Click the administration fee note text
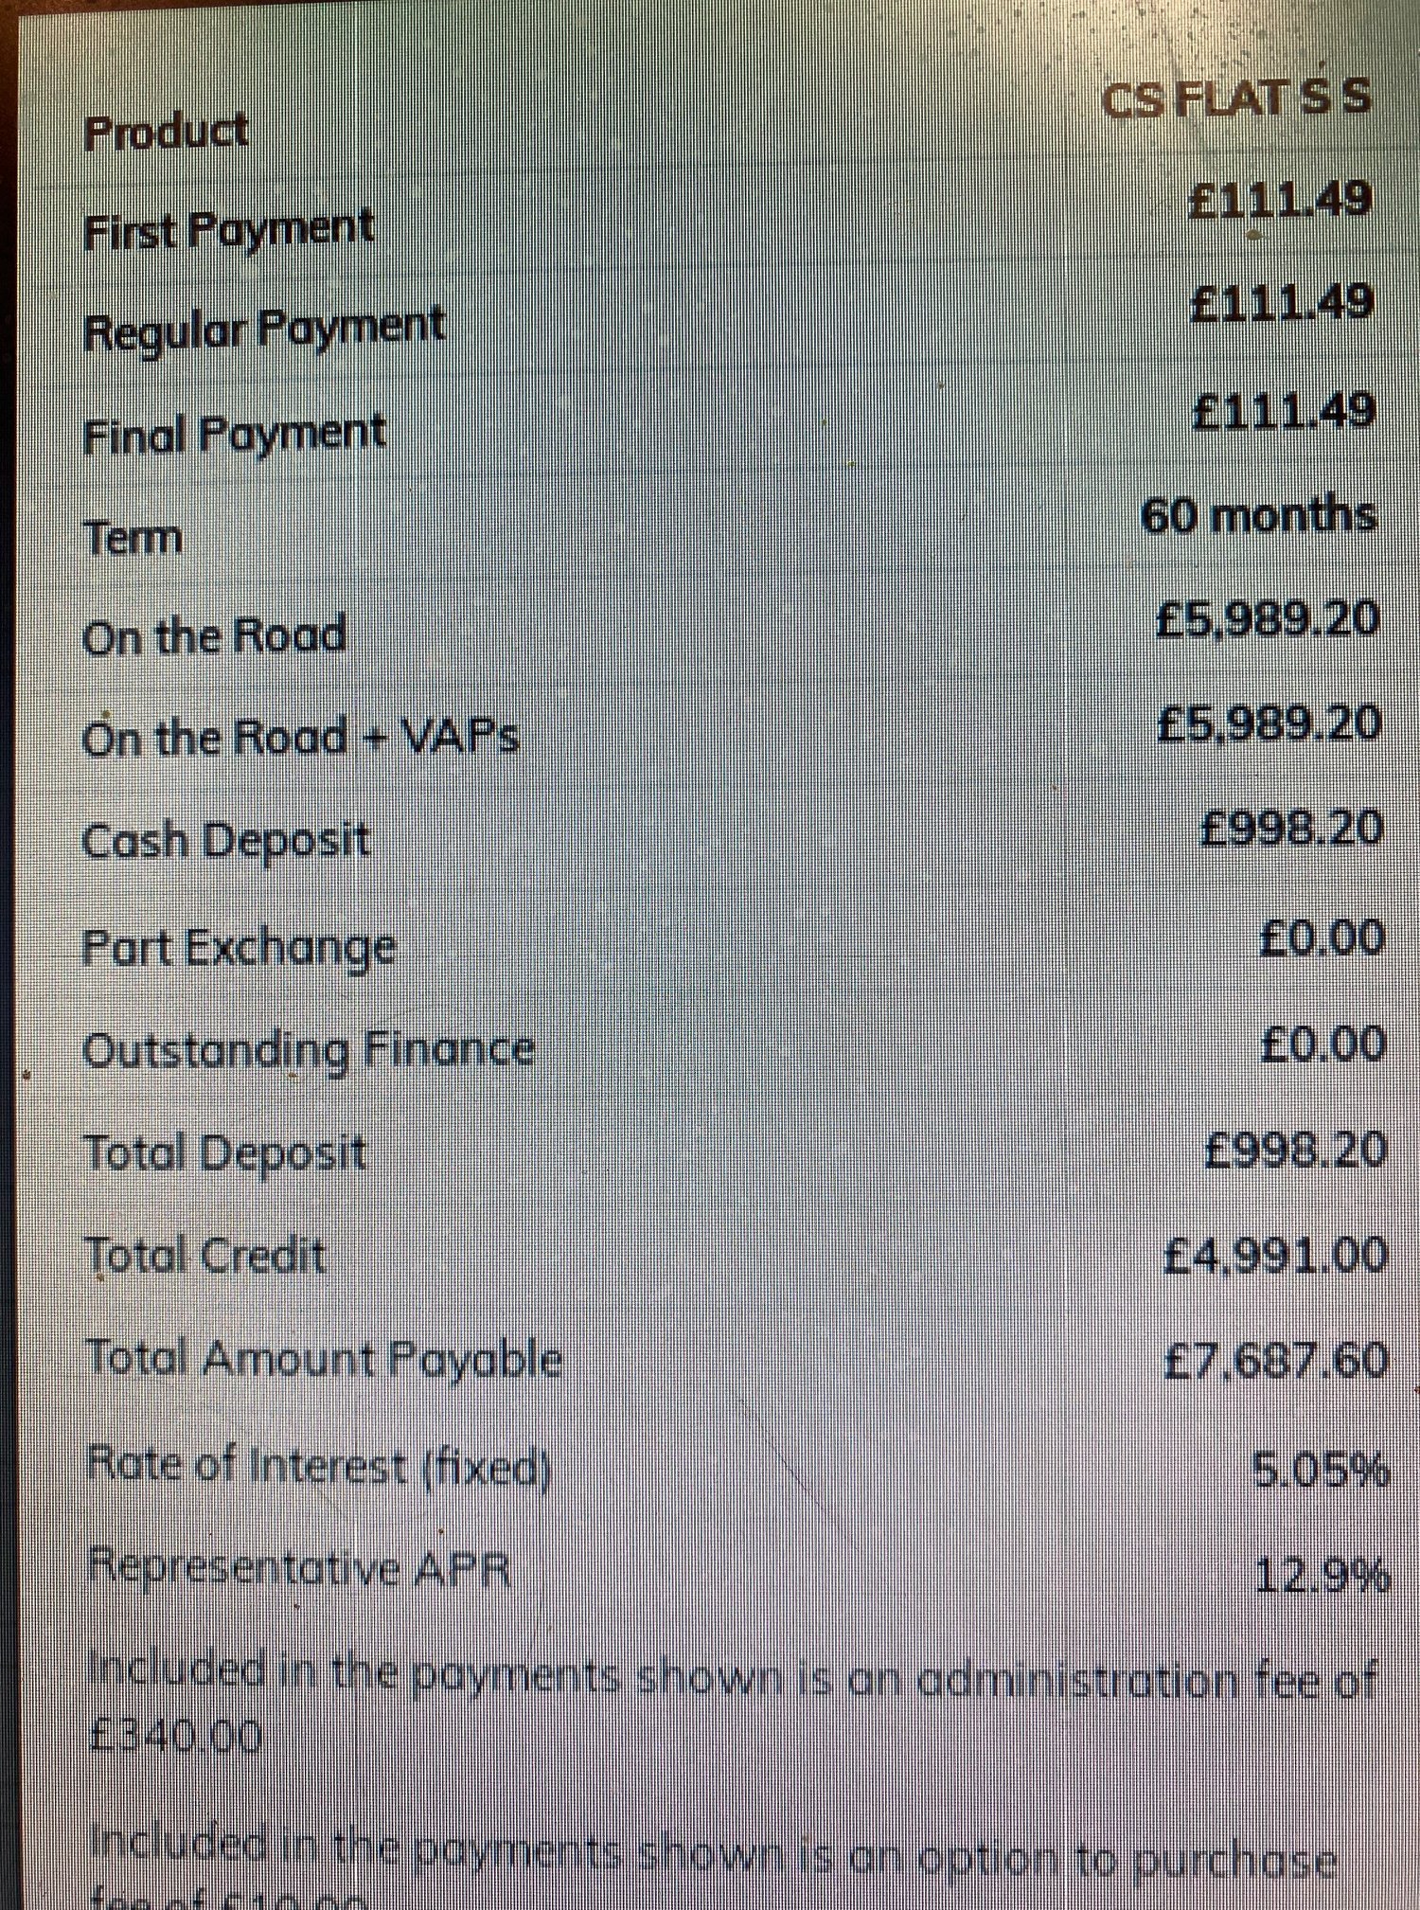Image resolution: width=1420 pixels, height=1910 pixels. tap(731, 1708)
